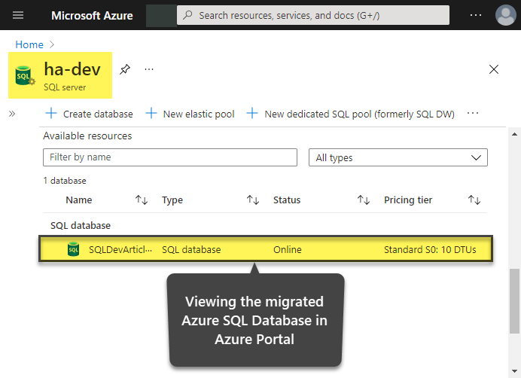The width and height of the screenshot is (521, 378).
Task: Open the ellipsis menu beside ha-dev title
Action: pyautogui.click(x=149, y=69)
